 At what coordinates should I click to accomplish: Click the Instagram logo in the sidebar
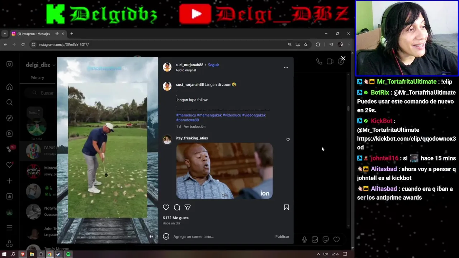point(10,64)
